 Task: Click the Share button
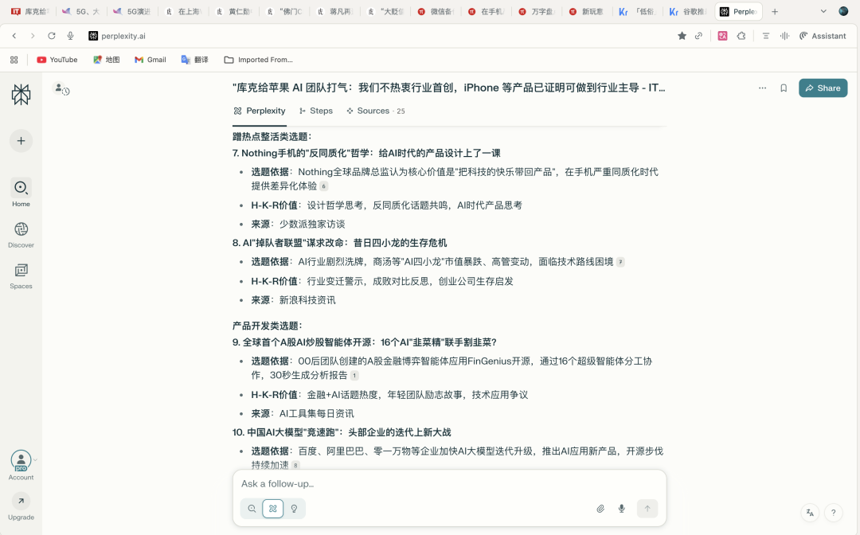823,88
